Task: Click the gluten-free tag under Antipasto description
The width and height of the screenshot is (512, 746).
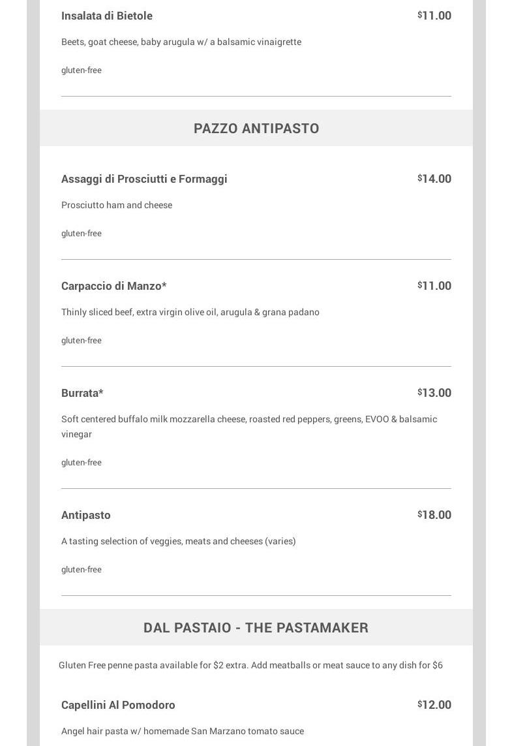Action: 82,570
